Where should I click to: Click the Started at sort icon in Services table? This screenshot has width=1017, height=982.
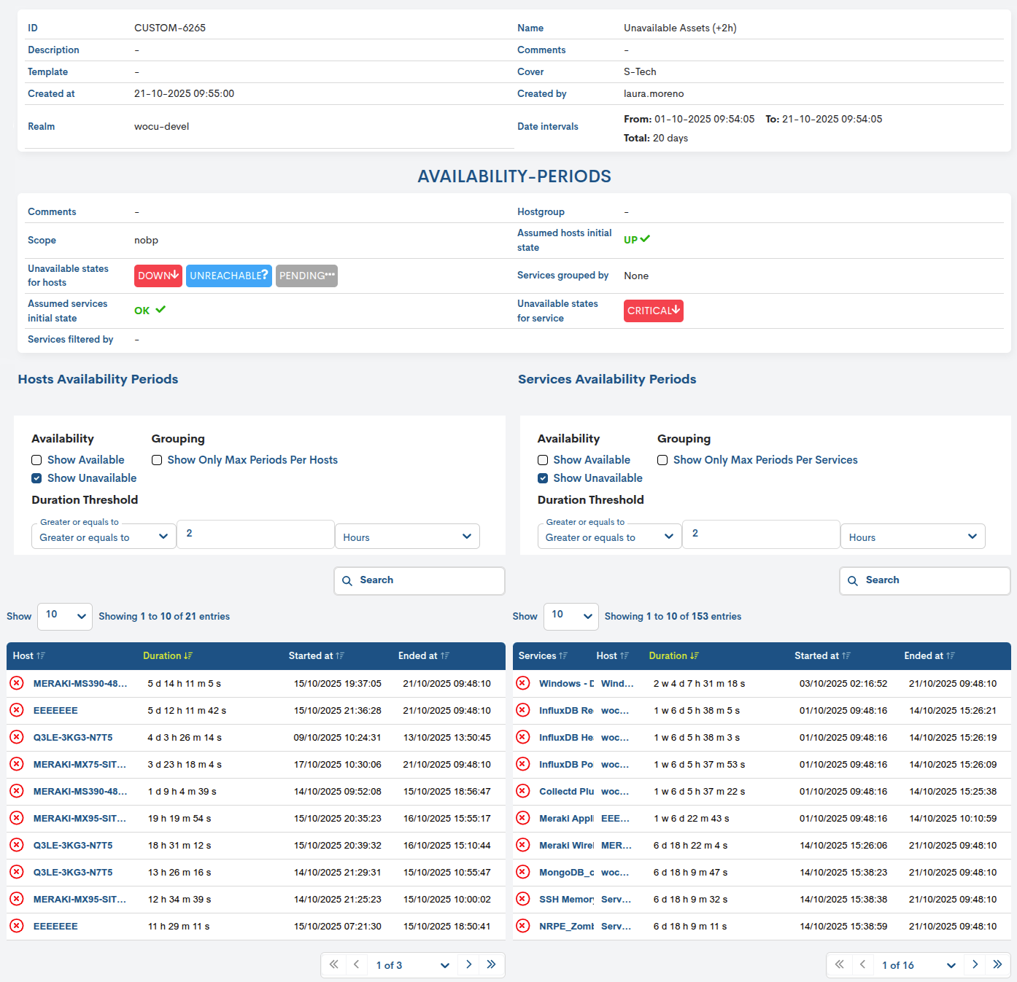846,655
